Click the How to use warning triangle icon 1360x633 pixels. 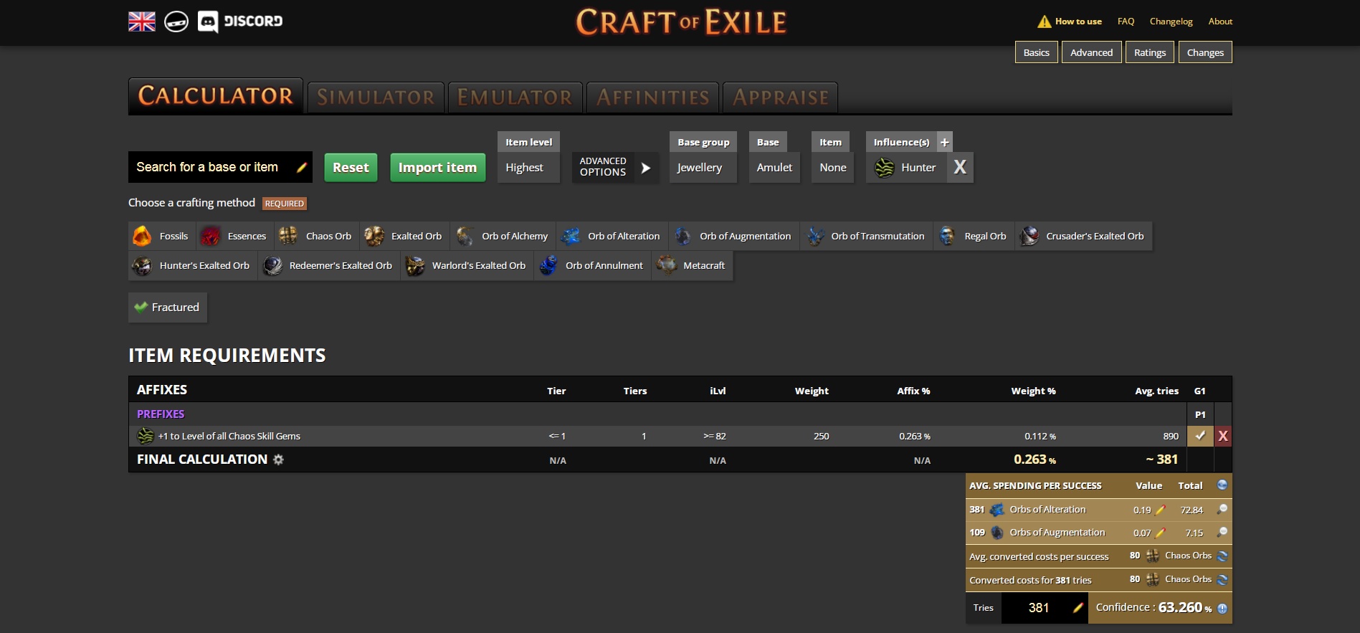[1045, 22]
